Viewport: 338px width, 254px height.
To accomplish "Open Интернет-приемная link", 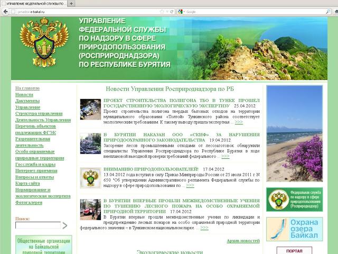I will (x=36, y=170).
